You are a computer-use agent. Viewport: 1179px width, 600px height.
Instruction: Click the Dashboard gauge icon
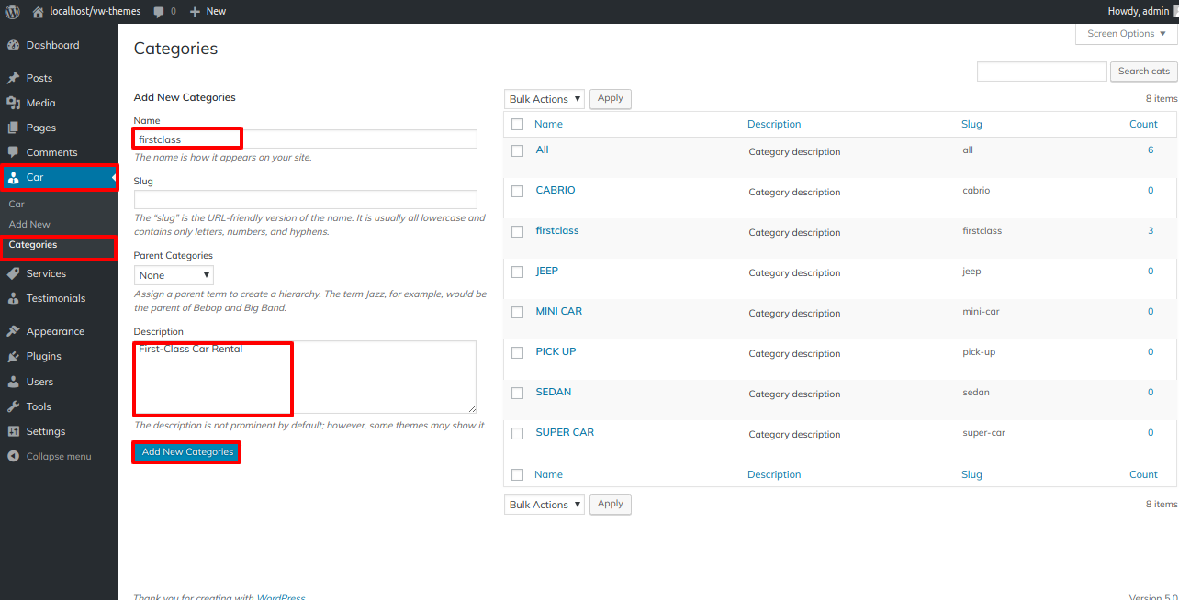(x=13, y=45)
